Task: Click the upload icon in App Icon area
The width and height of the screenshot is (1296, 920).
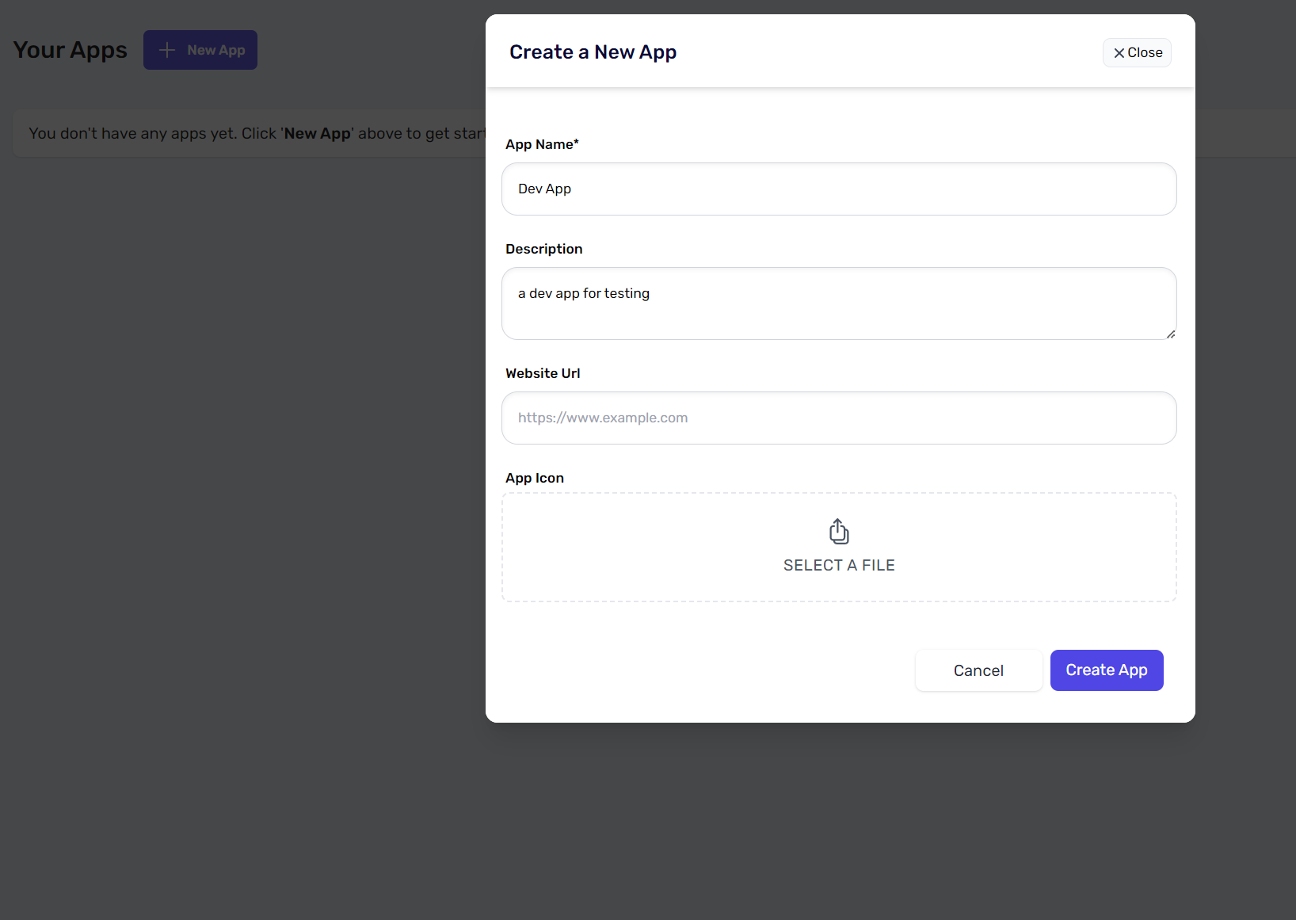Action: [x=839, y=532]
